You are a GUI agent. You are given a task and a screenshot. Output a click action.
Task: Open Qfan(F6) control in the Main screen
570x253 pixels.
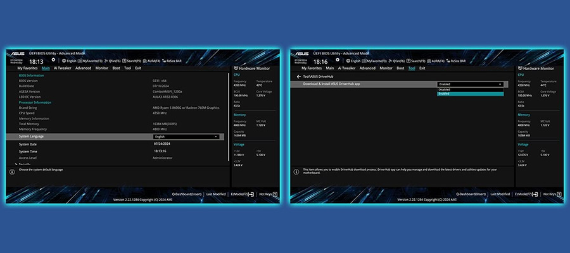pyautogui.click(x=112, y=61)
